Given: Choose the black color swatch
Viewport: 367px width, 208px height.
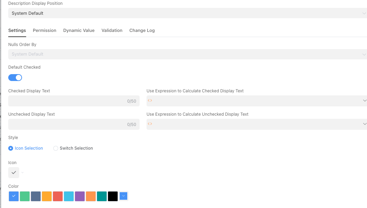Looking at the screenshot, I should pyautogui.click(x=113, y=196).
